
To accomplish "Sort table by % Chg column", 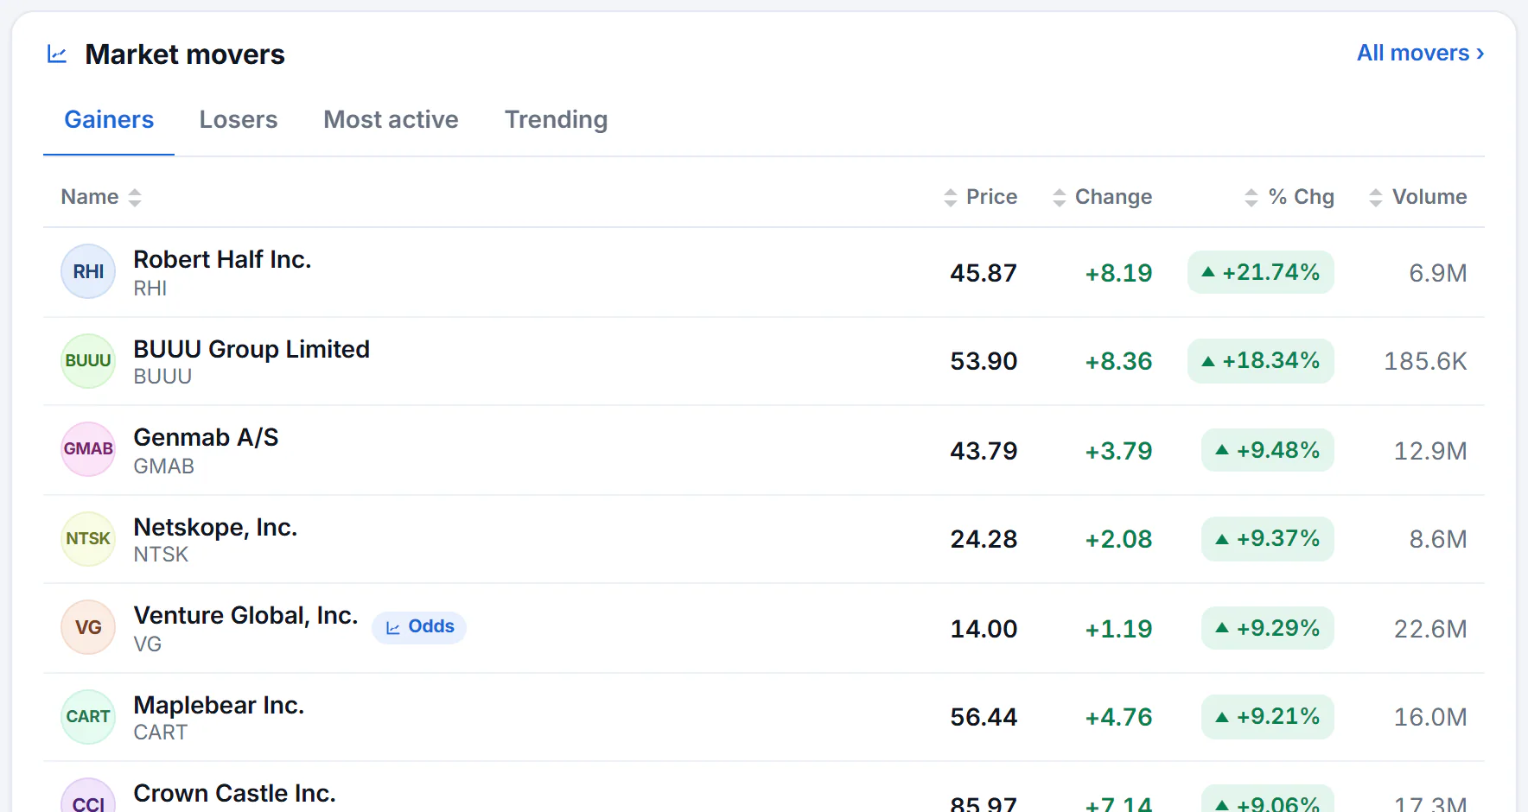I will tap(1289, 197).
